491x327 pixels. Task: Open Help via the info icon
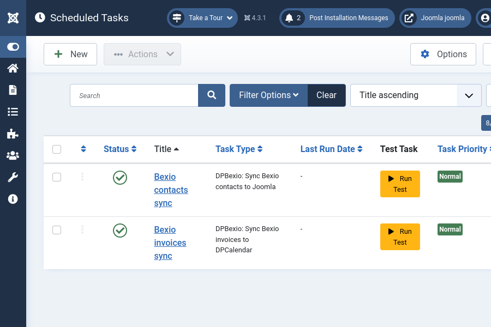coord(13,199)
